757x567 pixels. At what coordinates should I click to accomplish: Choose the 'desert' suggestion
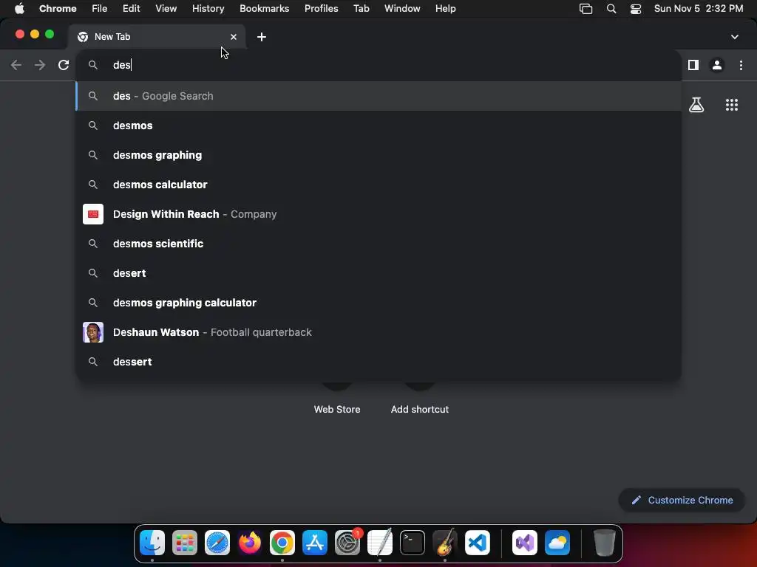[x=378, y=273]
